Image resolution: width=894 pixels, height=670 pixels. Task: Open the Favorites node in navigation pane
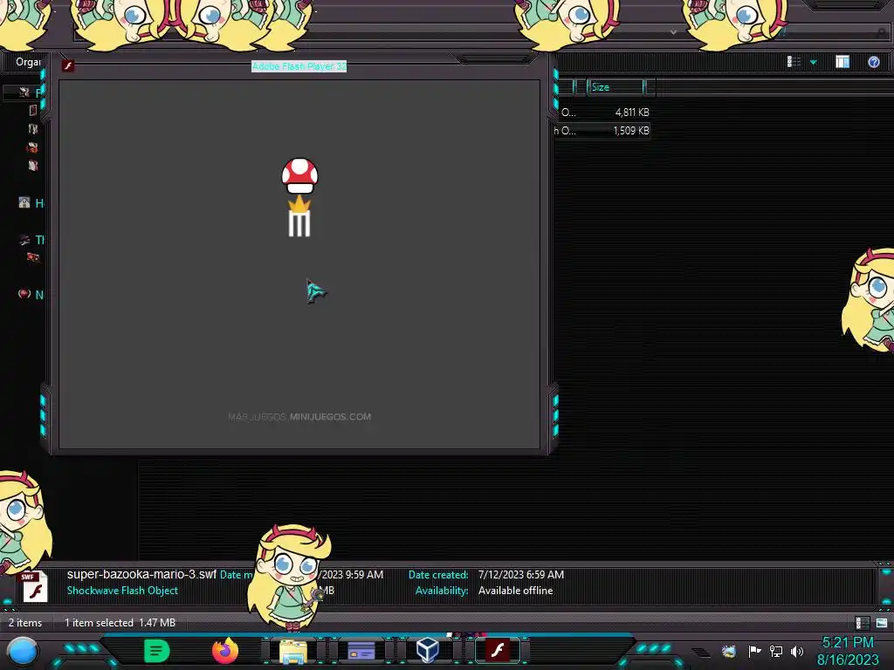pyautogui.click(x=25, y=92)
